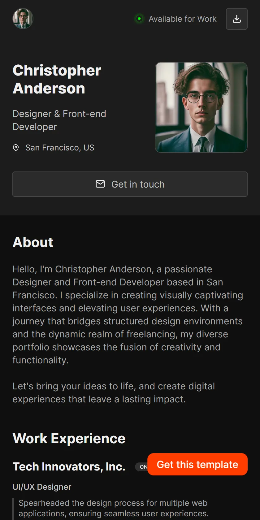Open the Tech Innovators, Inc. entry
This screenshot has height=520, width=260.
[69, 466]
